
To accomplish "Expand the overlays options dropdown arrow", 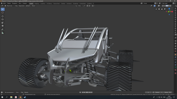I will tap(160, 6).
